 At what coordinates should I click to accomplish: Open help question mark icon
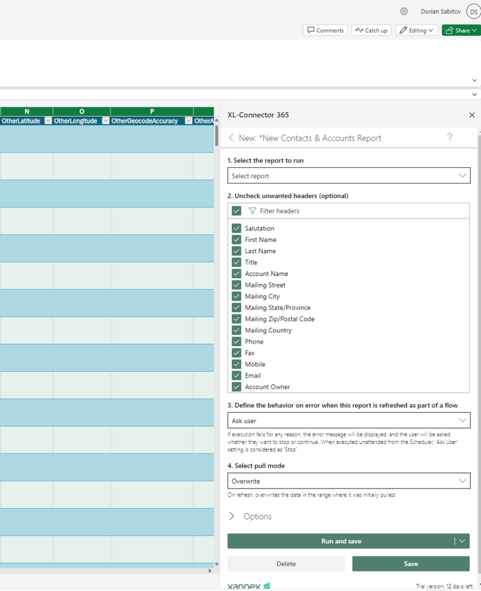click(449, 137)
